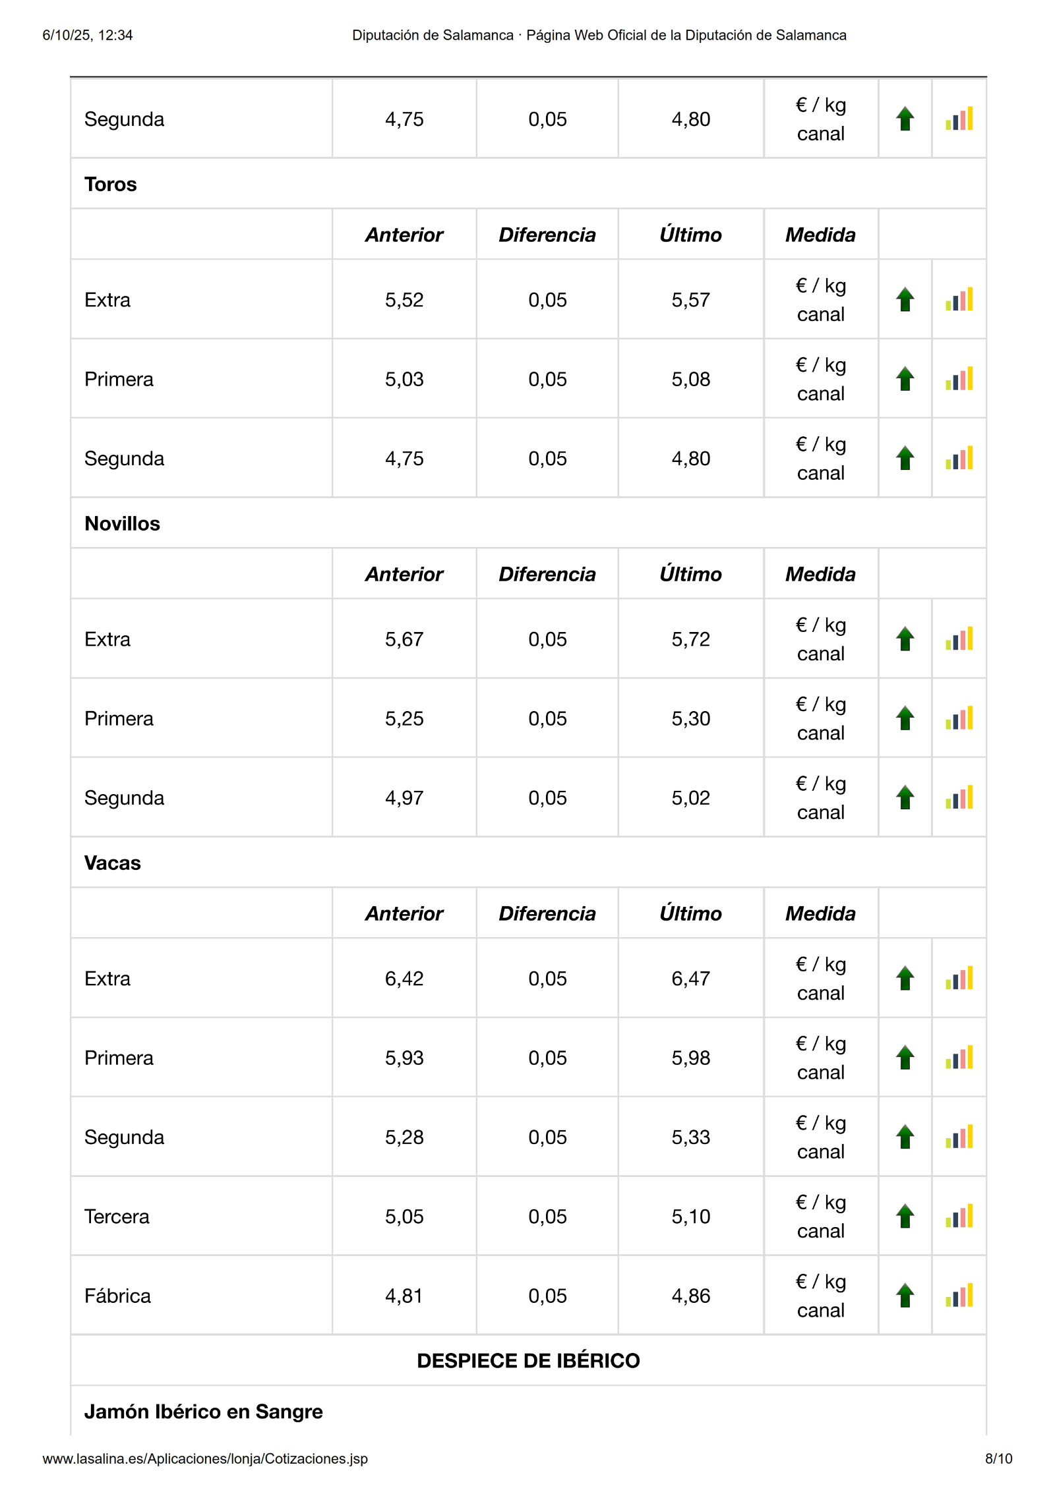Open chart icon for Toros Extra row

click(x=959, y=300)
